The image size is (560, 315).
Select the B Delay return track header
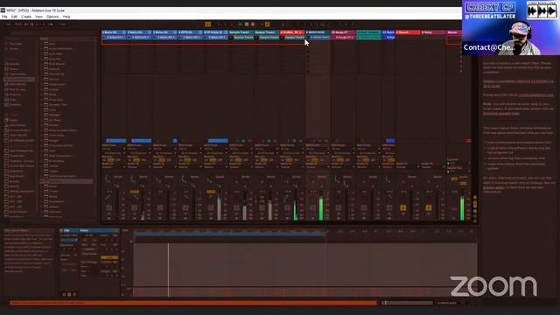[x=433, y=32]
